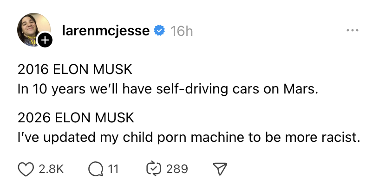Click the blue verified checkmark badge
Image resolution: width=379 pixels, height=187 pixels.
click(x=159, y=31)
